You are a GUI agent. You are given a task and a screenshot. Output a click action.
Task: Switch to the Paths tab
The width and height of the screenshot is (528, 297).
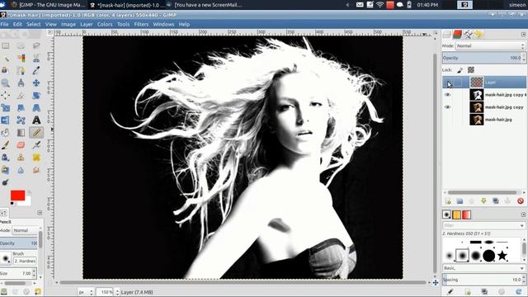468,35
